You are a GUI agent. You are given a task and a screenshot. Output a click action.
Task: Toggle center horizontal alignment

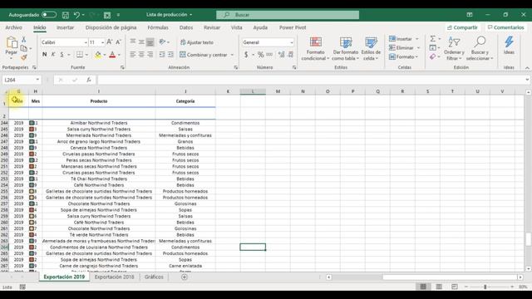(x=141, y=55)
